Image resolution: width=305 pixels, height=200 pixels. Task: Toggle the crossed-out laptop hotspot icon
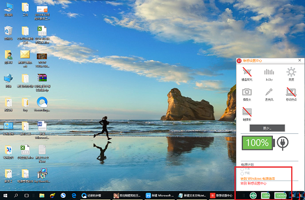tap(291, 92)
